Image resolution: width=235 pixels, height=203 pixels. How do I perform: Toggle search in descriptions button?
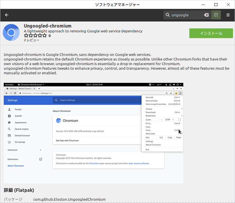(216, 15)
